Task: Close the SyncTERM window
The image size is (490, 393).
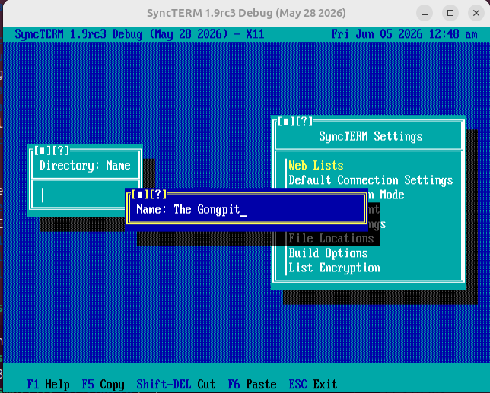Action: [x=476, y=13]
